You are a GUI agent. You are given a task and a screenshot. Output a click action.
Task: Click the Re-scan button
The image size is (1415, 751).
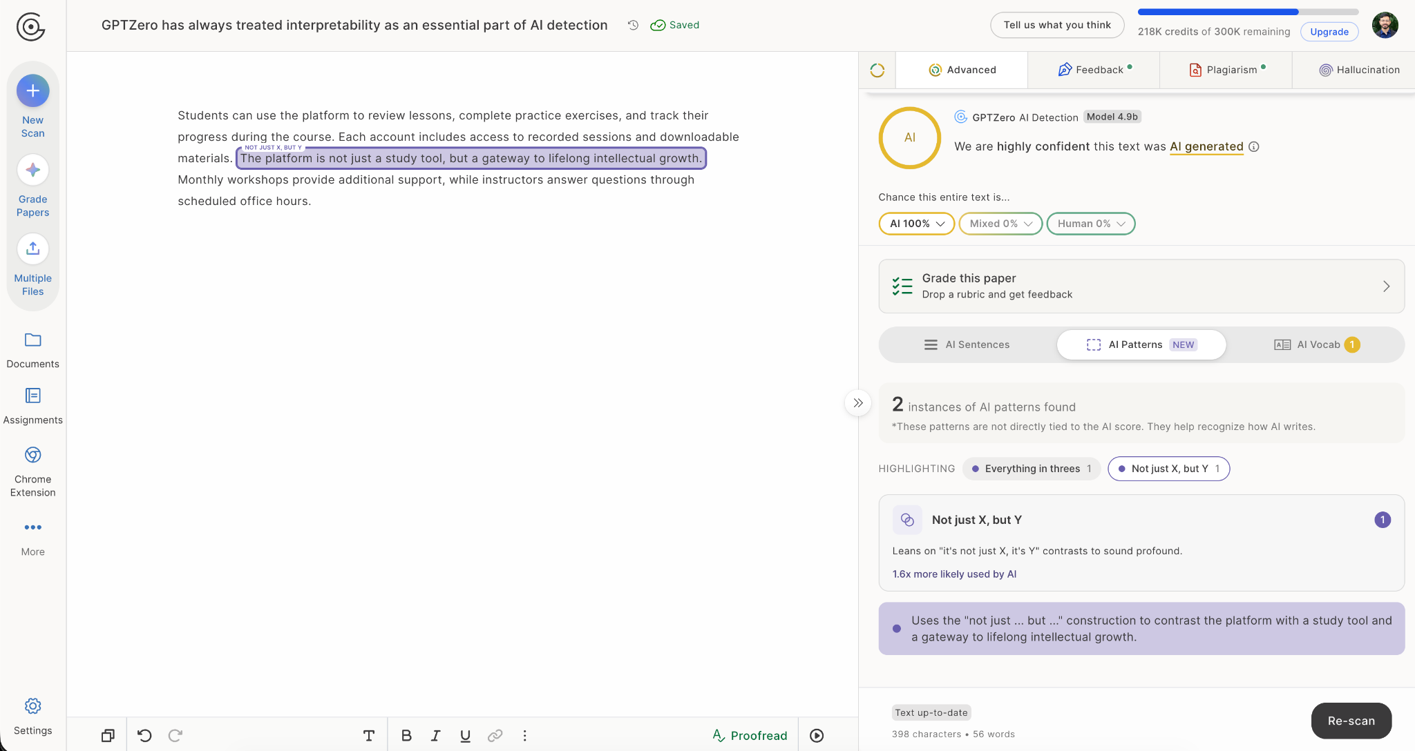coord(1351,721)
